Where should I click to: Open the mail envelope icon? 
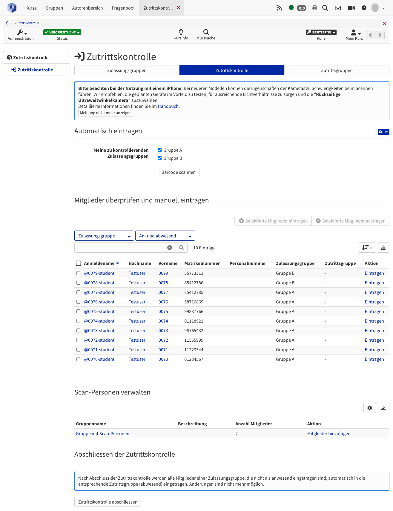pyautogui.click(x=338, y=8)
